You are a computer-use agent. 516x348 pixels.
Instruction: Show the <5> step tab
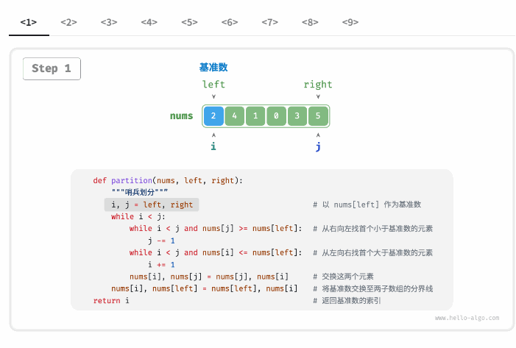pos(190,22)
